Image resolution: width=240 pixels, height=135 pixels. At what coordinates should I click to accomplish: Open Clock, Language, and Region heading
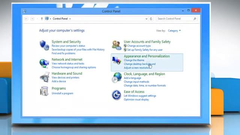click(144, 74)
